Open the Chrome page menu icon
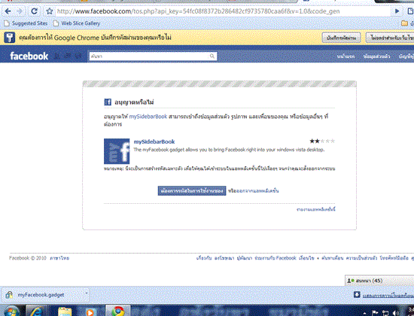 [x=410, y=11]
